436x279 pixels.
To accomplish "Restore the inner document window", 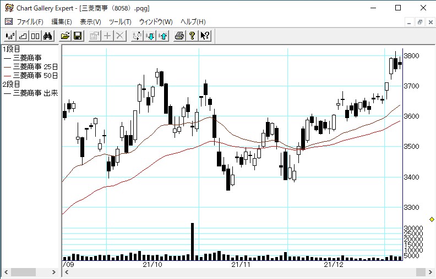I will (x=419, y=22).
